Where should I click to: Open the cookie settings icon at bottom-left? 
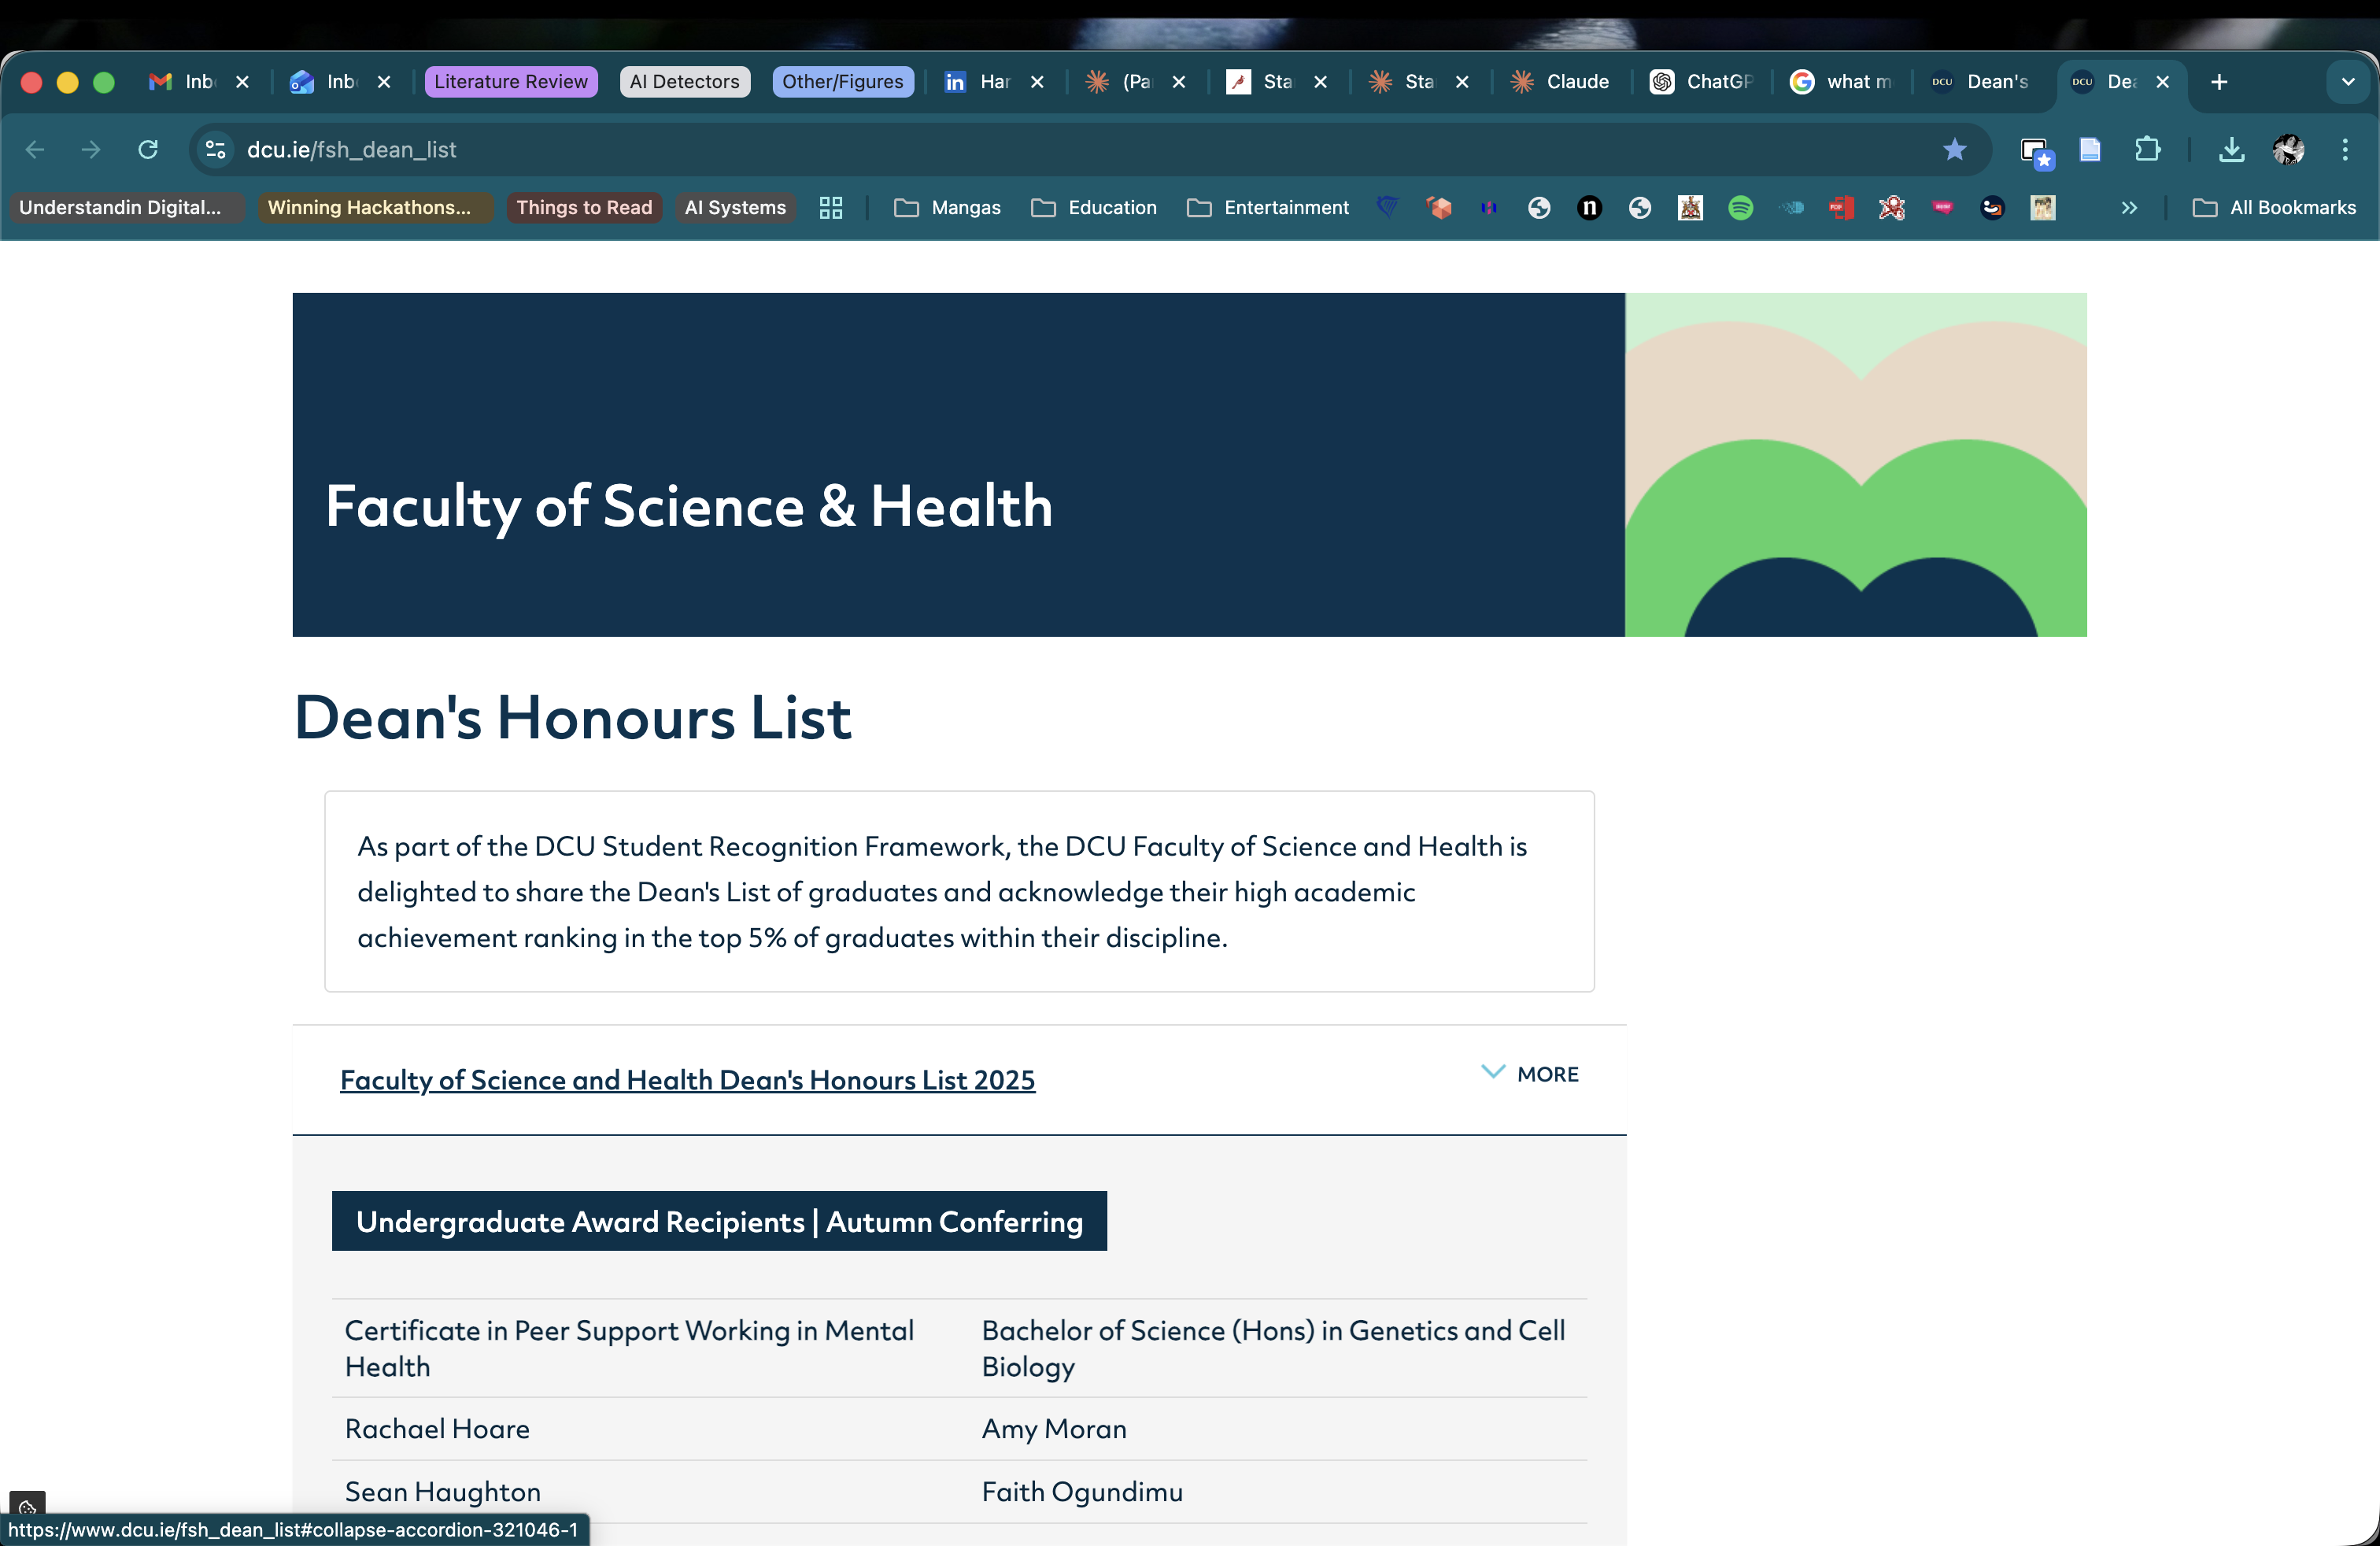[x=27, y=1506]
